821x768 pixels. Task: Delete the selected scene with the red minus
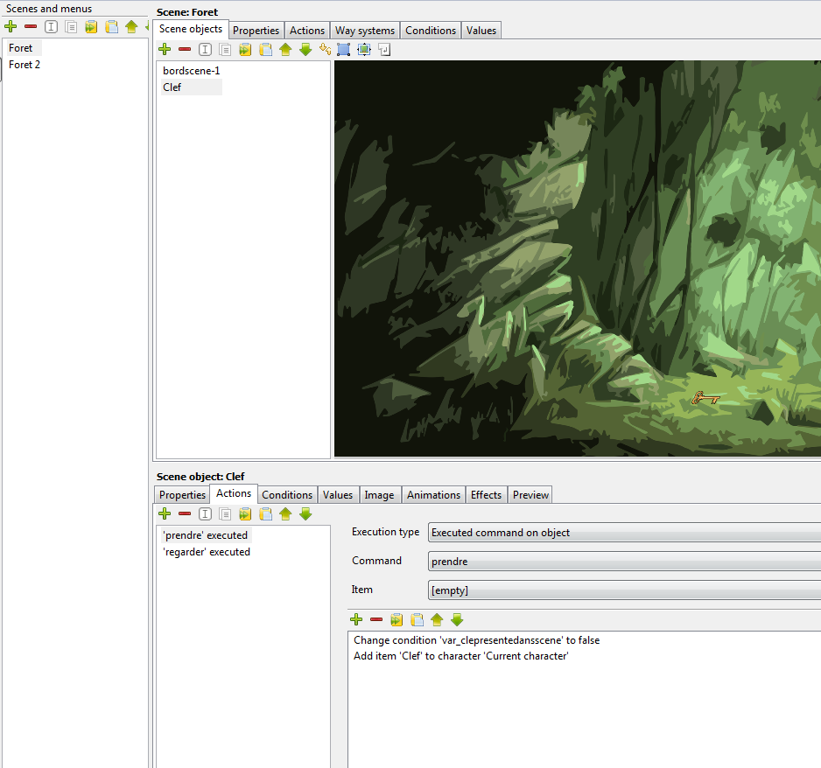31,27
